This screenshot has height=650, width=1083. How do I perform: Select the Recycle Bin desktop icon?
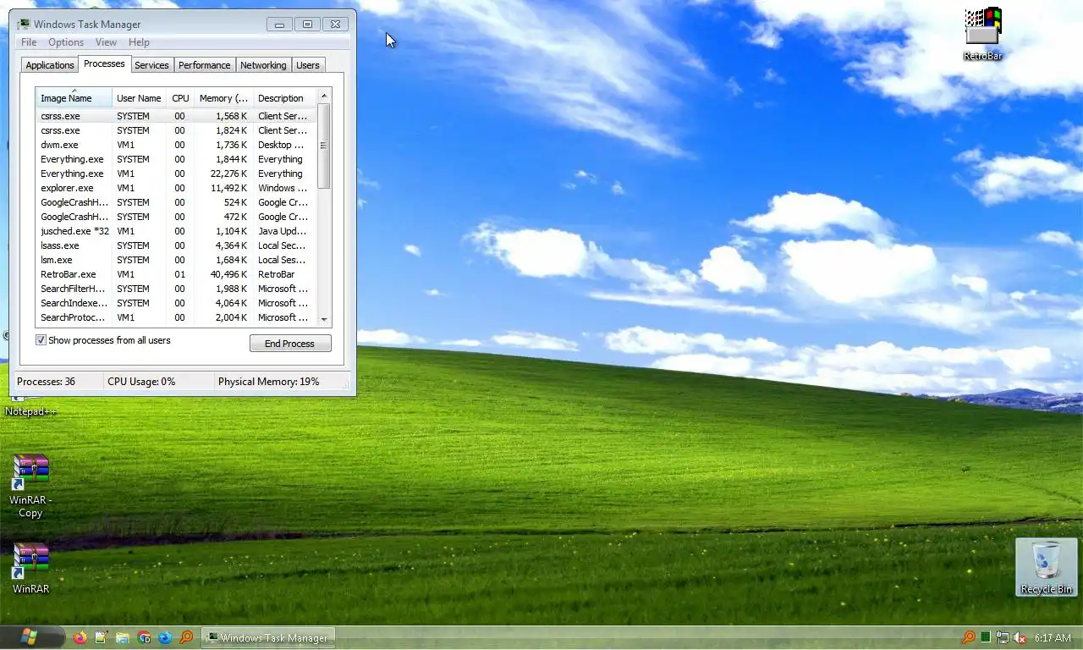(1047, 567)
